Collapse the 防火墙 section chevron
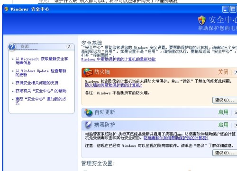 pos(236,72)
